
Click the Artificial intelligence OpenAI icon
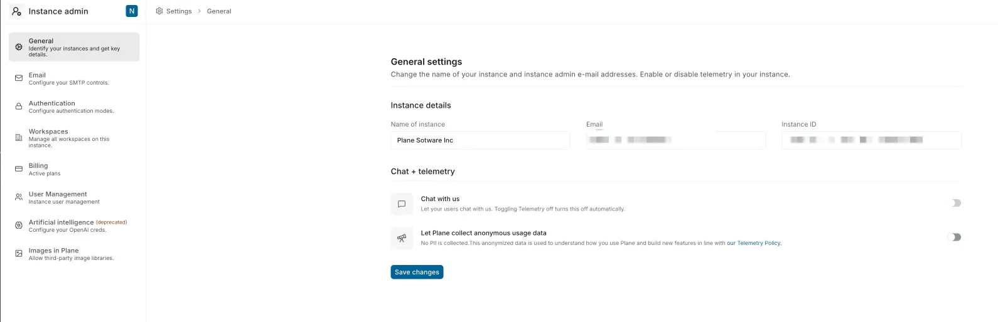click(19, 226)
